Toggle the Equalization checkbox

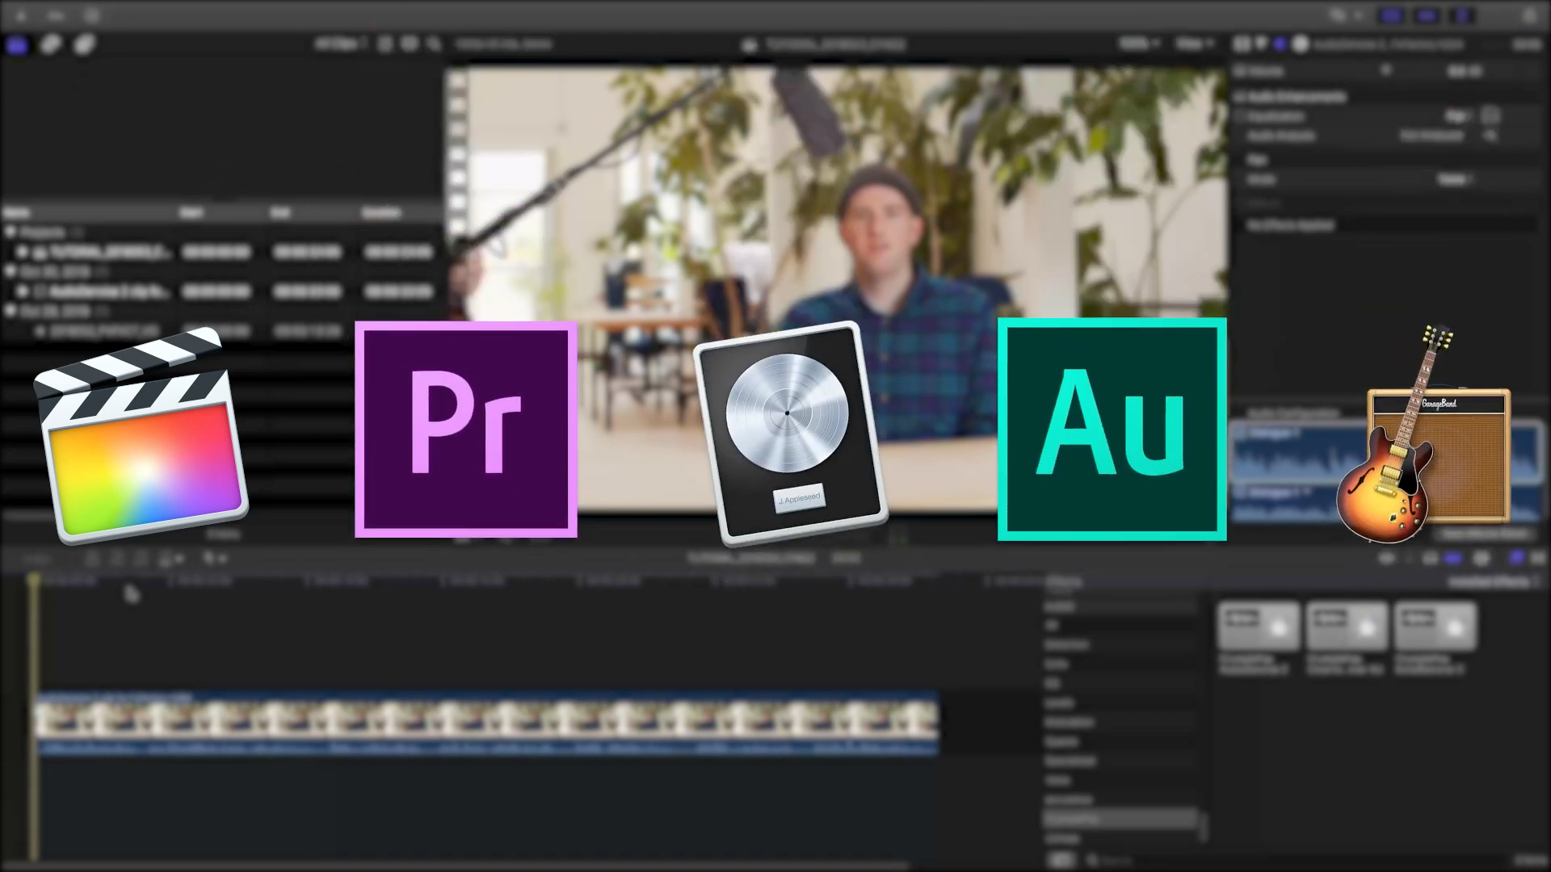click(1241, 116)
